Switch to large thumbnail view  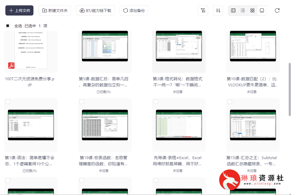(x=262, y=10)
